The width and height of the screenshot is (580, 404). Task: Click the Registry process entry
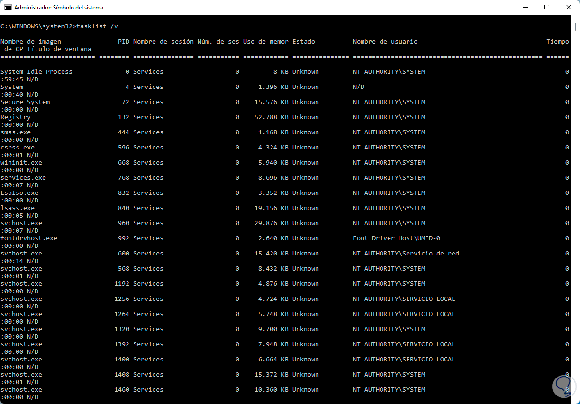(15, 117)
